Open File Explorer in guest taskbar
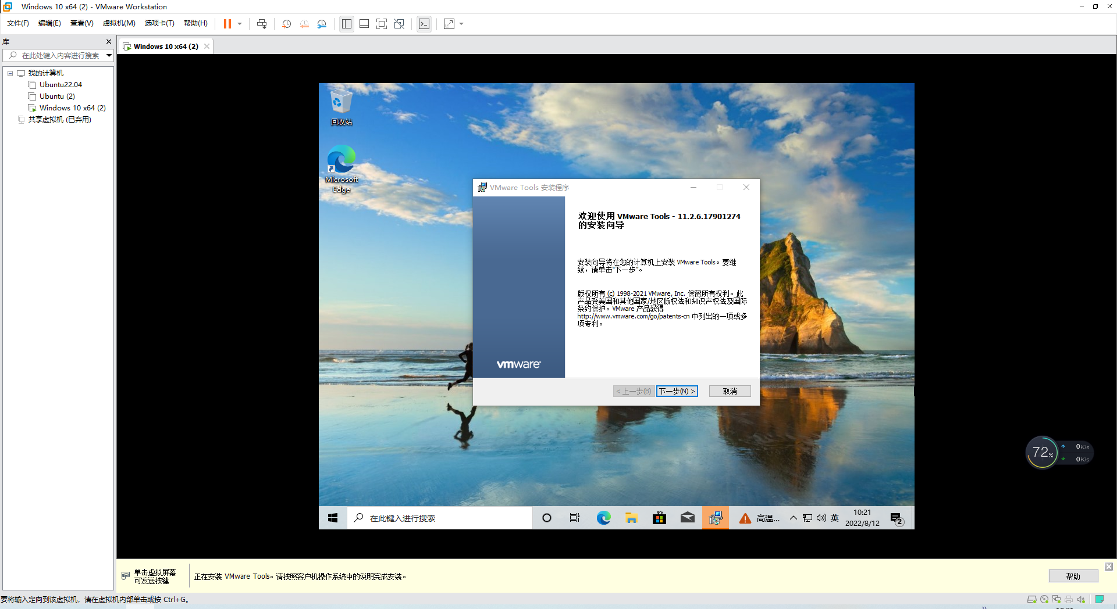The image size is (1117, 609). click(x=631, y=518)
